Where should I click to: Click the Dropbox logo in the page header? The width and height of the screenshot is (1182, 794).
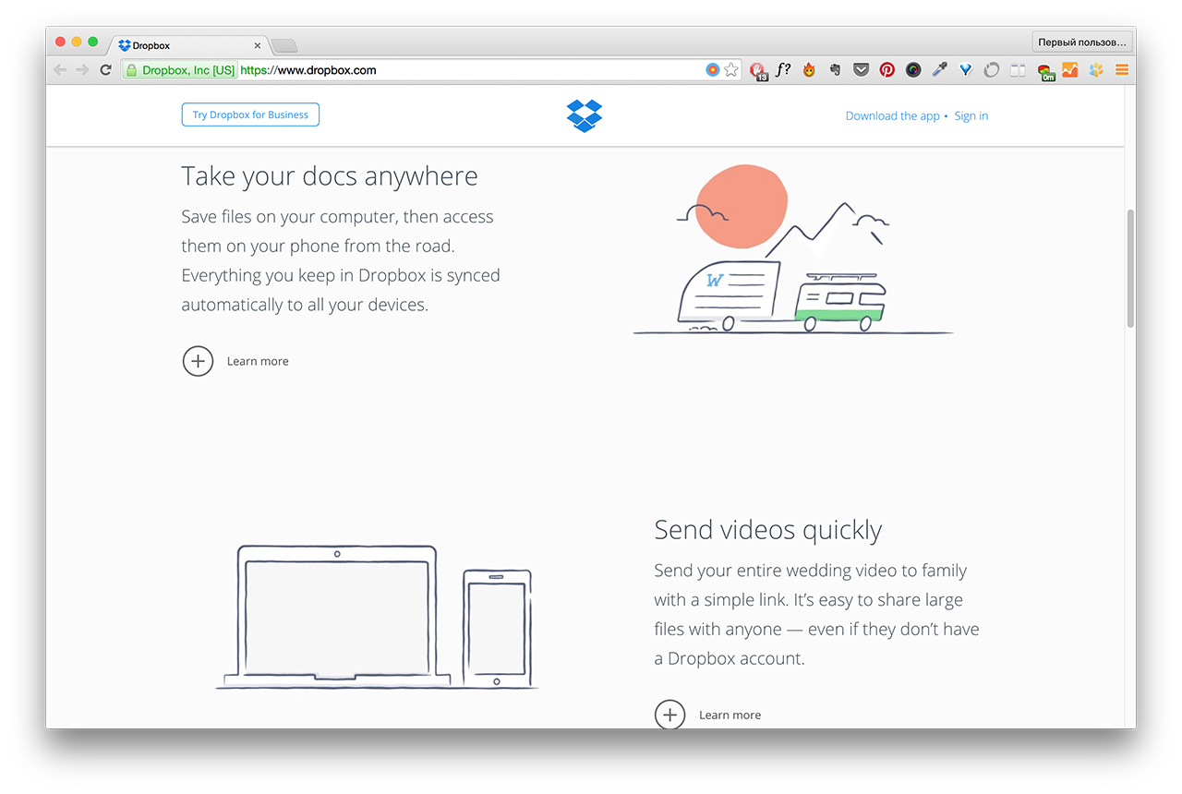pos(584,115)
